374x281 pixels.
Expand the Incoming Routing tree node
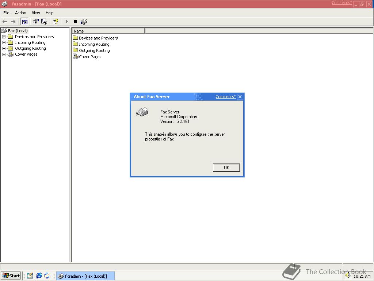(x=4, y=42)
